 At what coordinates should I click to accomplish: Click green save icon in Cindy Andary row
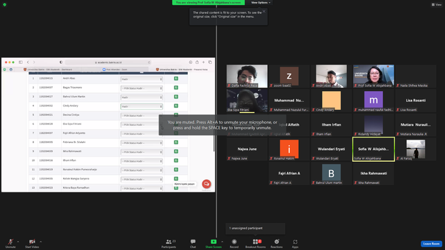point(176,106)
